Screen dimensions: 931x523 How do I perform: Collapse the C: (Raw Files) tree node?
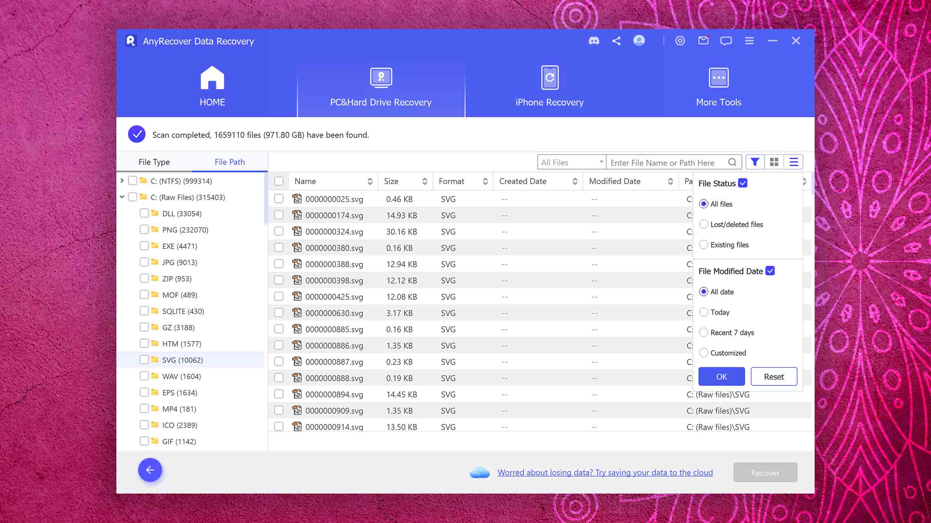122,197
